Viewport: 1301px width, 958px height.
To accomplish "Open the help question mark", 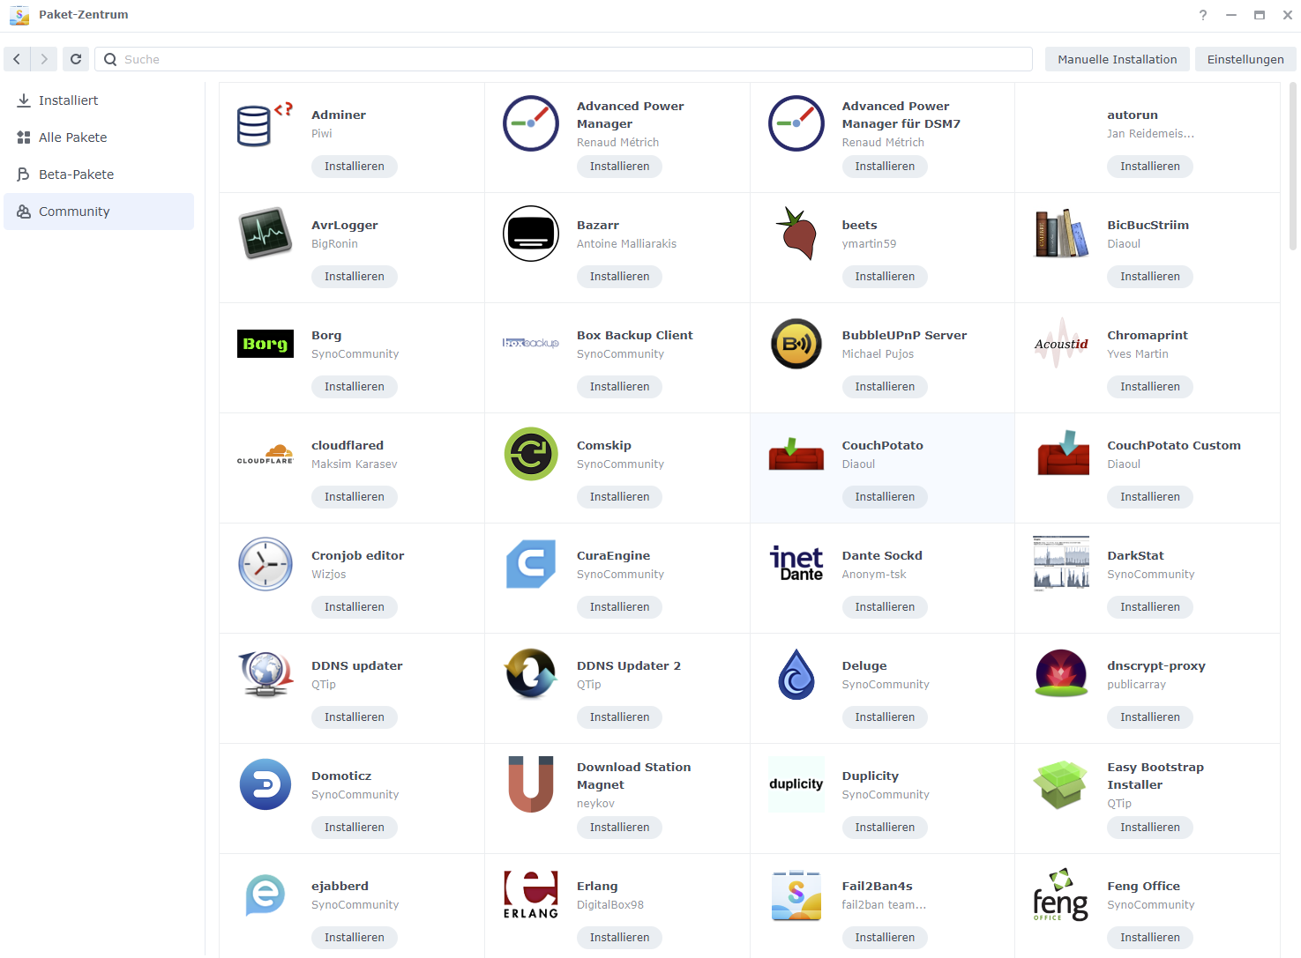I will click(1203, 15).
